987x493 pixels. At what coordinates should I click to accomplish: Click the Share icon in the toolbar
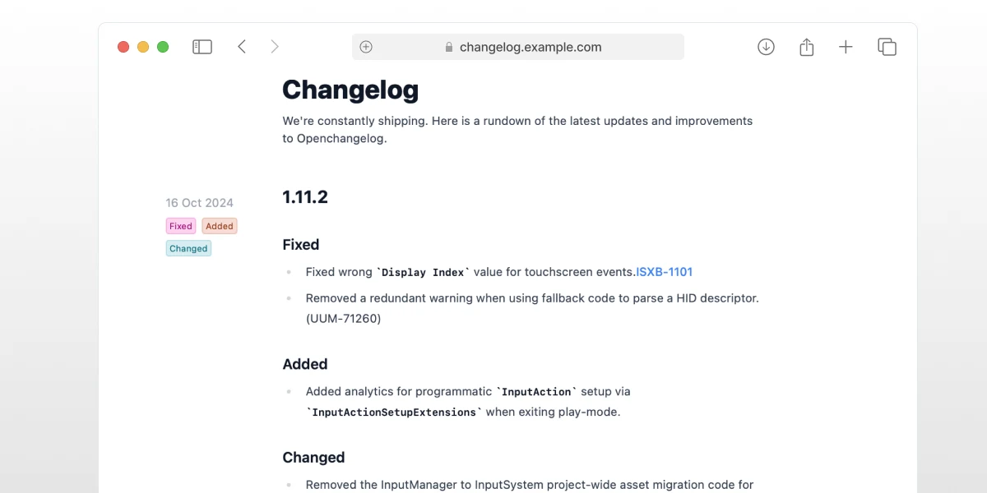(x=806, y=47)
